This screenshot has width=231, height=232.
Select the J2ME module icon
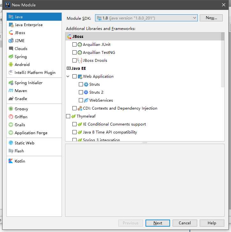coord(11,40)
